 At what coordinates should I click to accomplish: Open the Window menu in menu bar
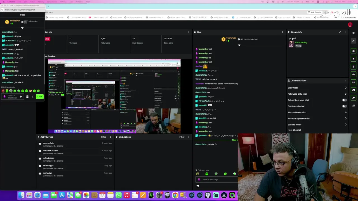[x=79, y=2]
